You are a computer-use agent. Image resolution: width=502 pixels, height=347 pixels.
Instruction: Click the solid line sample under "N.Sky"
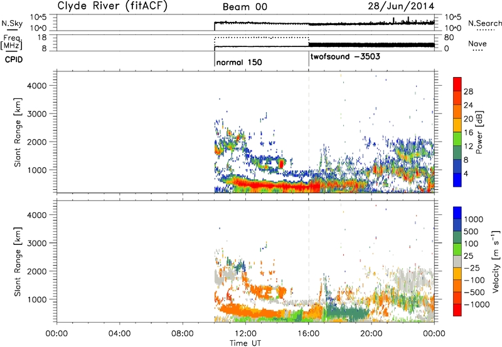tap(12, 30)
